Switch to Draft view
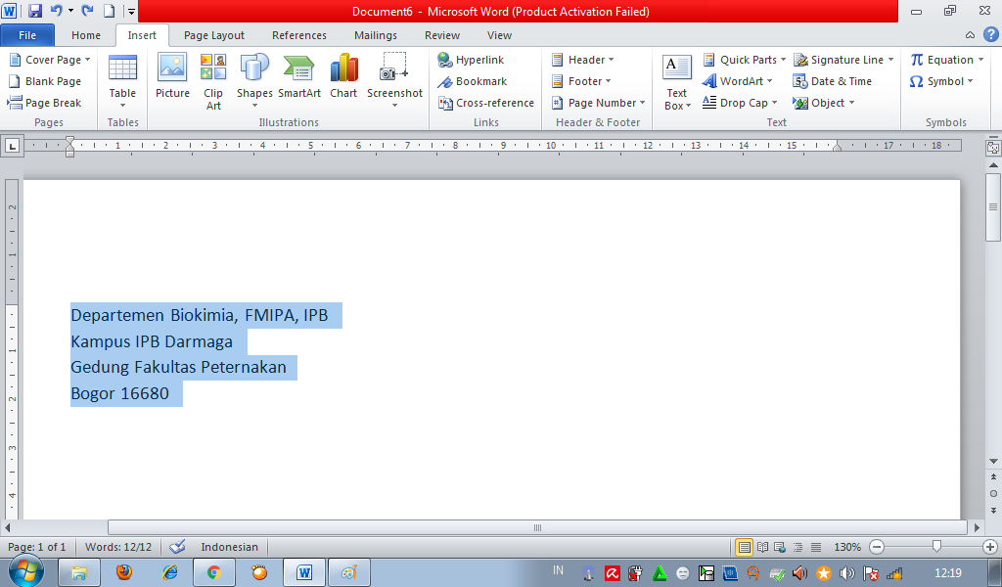 815,547
